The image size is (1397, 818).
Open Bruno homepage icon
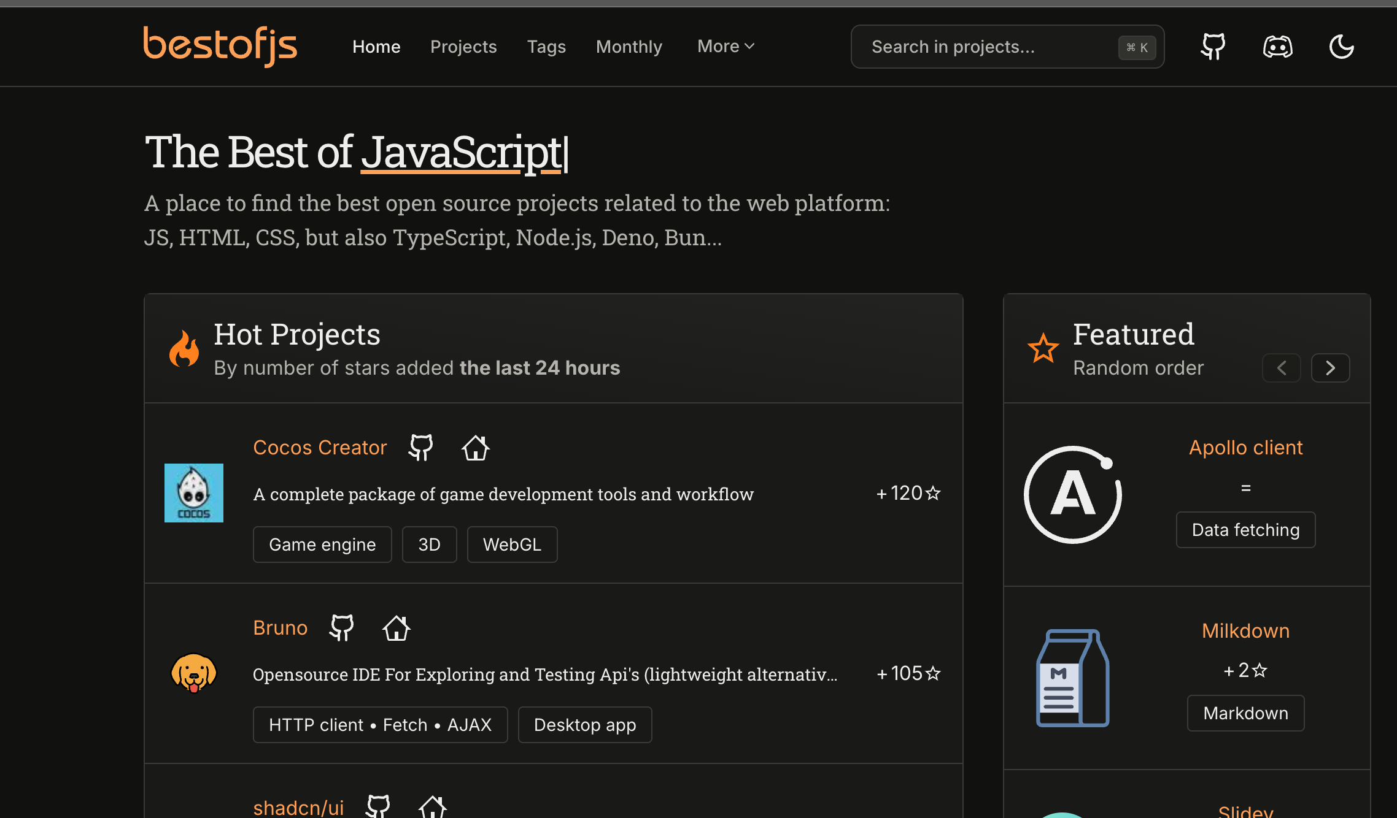coord(396,628)
